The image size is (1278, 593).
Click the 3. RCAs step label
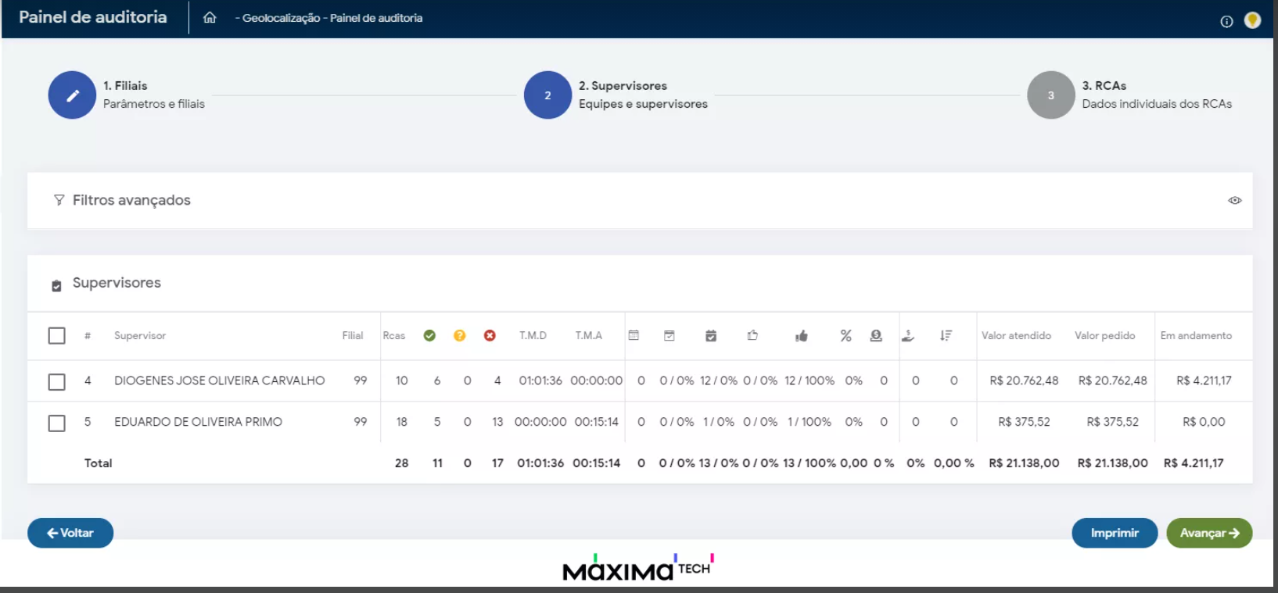pos(1104,86)
